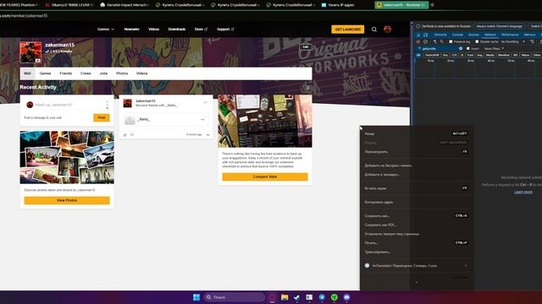Choose Перезагрузить in the context menu
542x304 pixels.
pyautogui.click(x=416, y=152)
